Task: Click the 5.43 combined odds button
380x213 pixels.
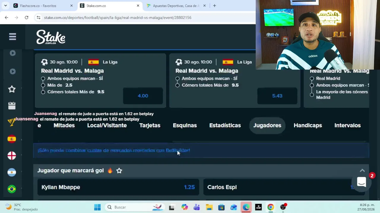Action: (x=277, y=96)
